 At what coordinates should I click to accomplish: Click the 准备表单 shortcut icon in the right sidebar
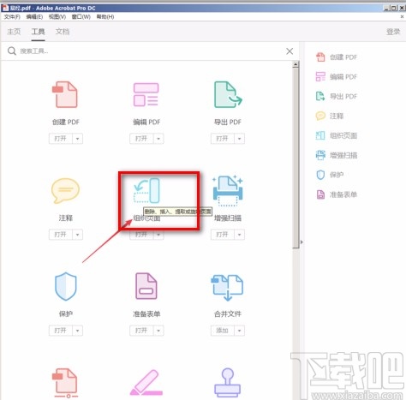click(x=320, y=194)
